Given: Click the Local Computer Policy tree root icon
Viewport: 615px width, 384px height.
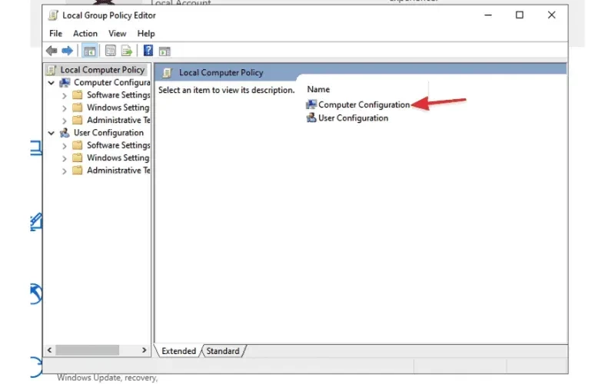Looking at the screenshot, I should pos(52,70).
